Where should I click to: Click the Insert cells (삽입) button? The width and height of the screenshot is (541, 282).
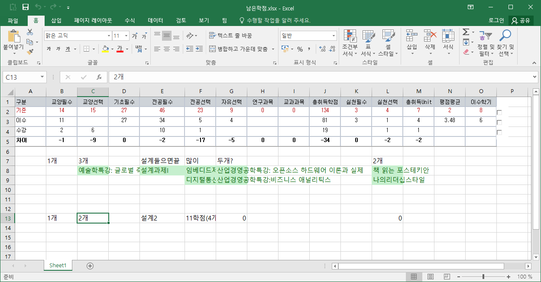(412, 43)
